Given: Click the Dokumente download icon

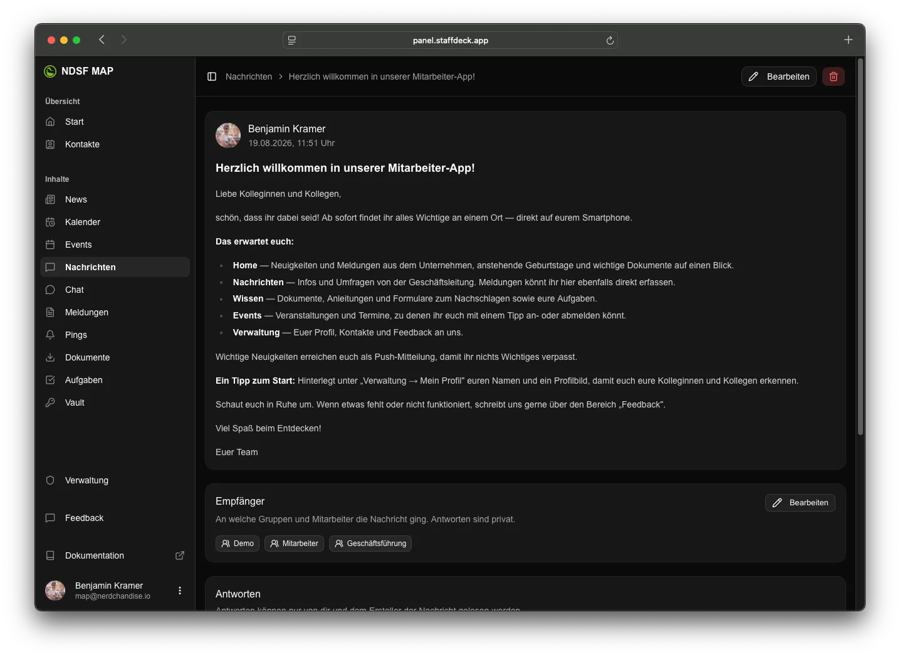Looking at the screenshot, I should coord(50,357).
